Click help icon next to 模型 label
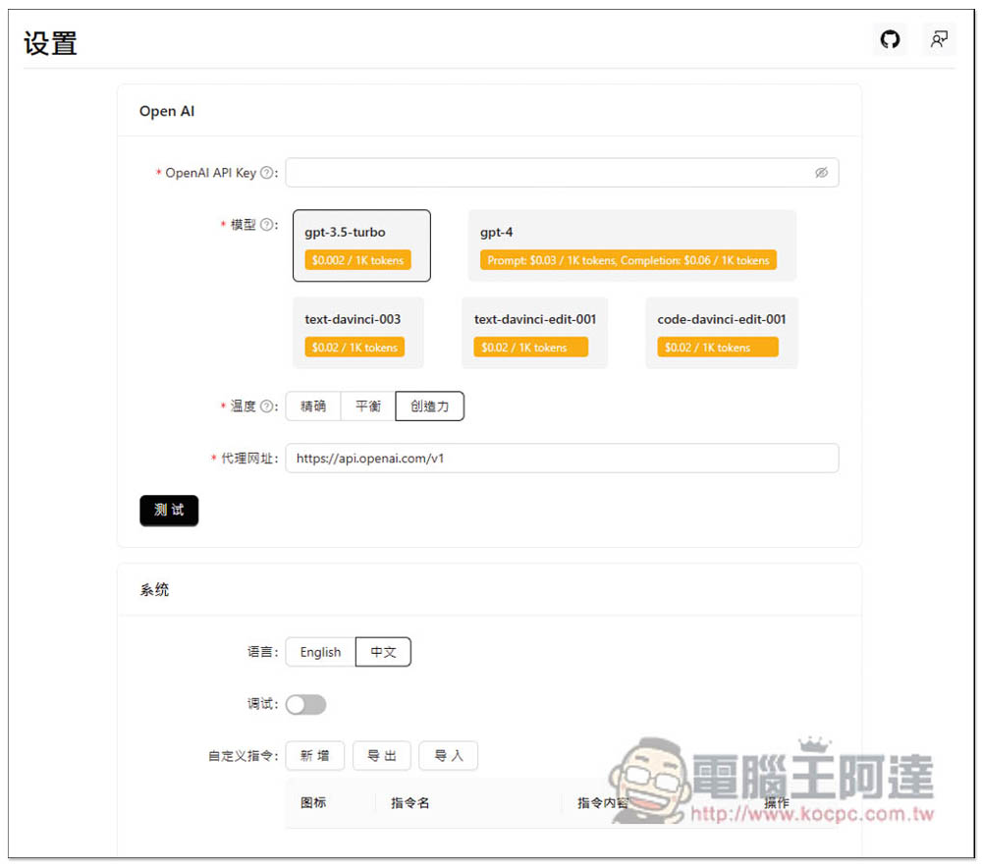 click(266, 225)
